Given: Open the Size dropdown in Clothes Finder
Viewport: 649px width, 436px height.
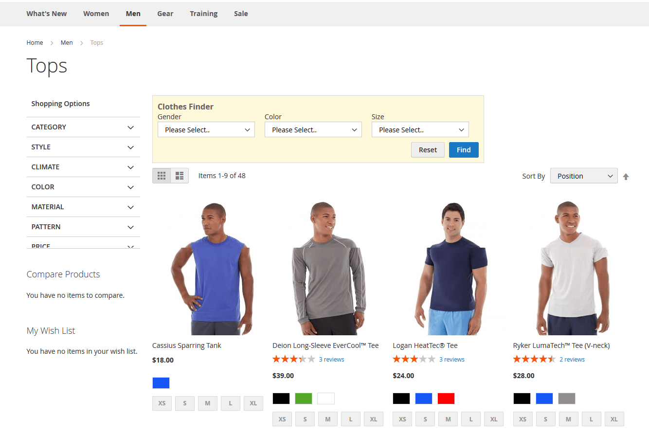Looking at the screenshot, I should (x=420, y=130).
